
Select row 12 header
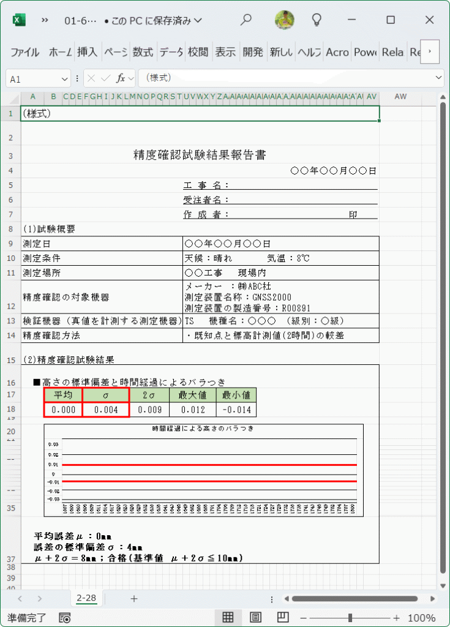[x=11, y=297]
